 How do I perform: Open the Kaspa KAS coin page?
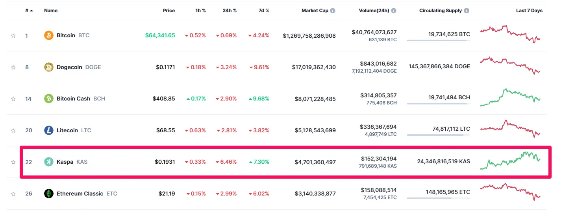72,162
